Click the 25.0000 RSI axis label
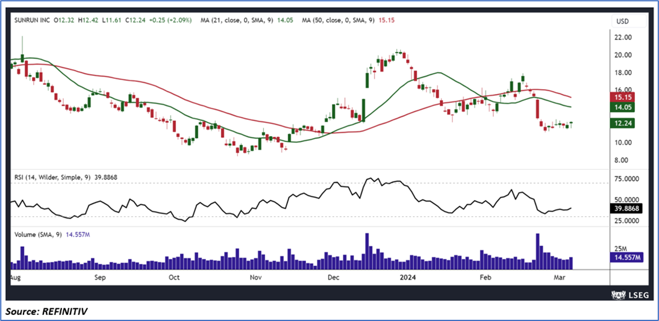Image resolution: width=659 pixels, height=321 pixels. coord(628,220)
